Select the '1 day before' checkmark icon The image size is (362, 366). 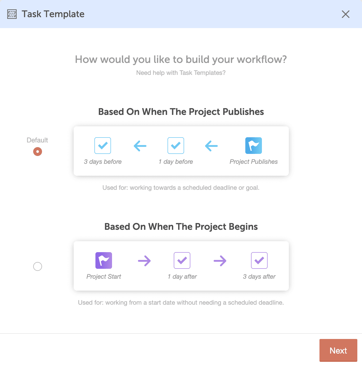pyautogui.click(x=176, y=146)
